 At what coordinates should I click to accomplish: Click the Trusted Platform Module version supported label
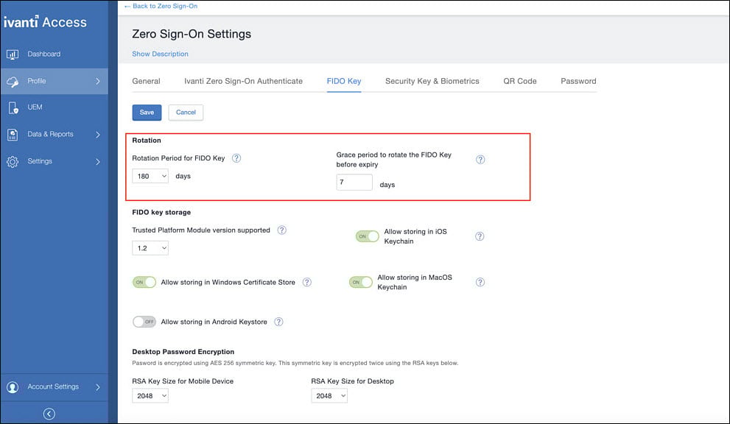(201, 230)
